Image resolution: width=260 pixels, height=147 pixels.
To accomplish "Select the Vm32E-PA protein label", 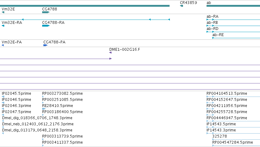I will 12,42.
